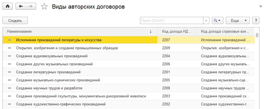265x109 pixels.
Task: Click the row icon of Создание литературных произведений
Action: point(9,72)
